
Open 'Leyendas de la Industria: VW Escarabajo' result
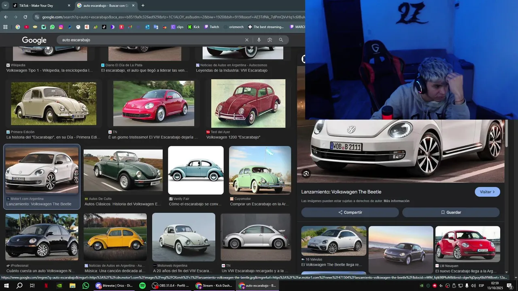(x=232, y=70)
